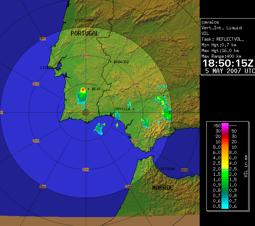Click the Task: REFLECTVOL_ line
The image size is (255, 226).
(x=222, y=39)
